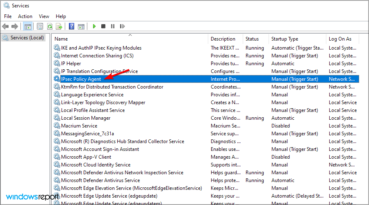This screenshot has height=205, width=369.
Task: Click the green Start Service button
Action: coord(94,26)
